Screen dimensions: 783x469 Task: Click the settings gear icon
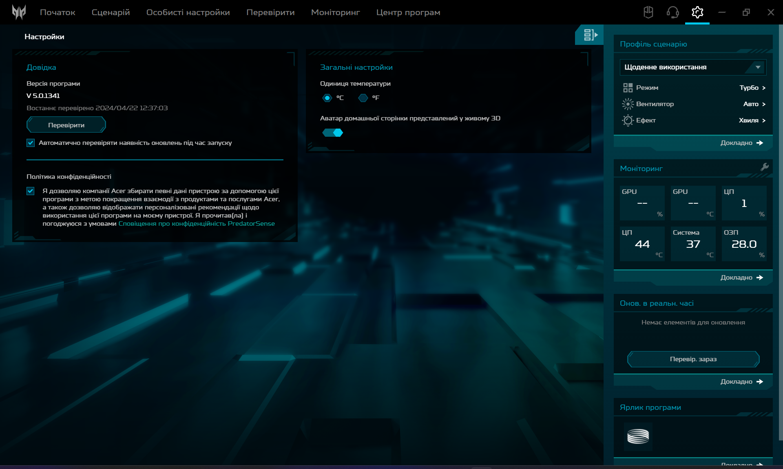click(697, 12)
